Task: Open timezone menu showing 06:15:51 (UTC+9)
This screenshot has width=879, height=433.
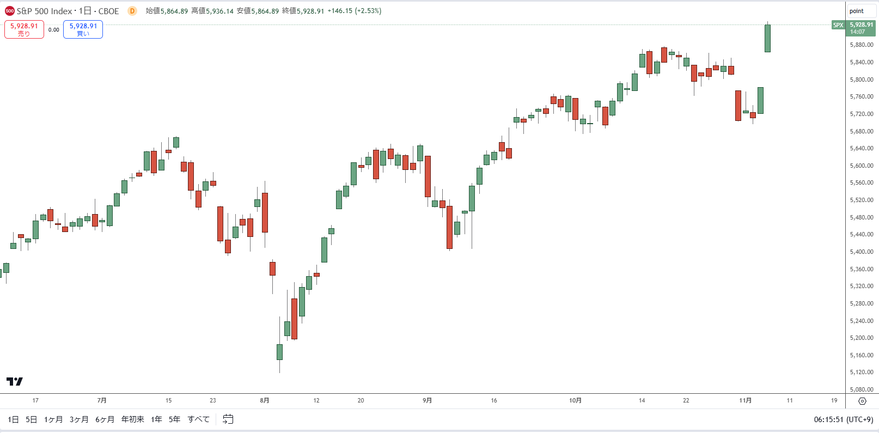Action: pyautogui.click(x=843, y=419)
